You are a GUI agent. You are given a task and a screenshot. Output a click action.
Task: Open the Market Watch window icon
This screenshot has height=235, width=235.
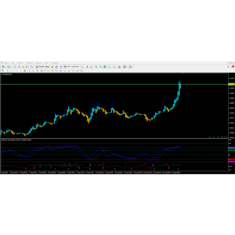[x=15, y=67]
